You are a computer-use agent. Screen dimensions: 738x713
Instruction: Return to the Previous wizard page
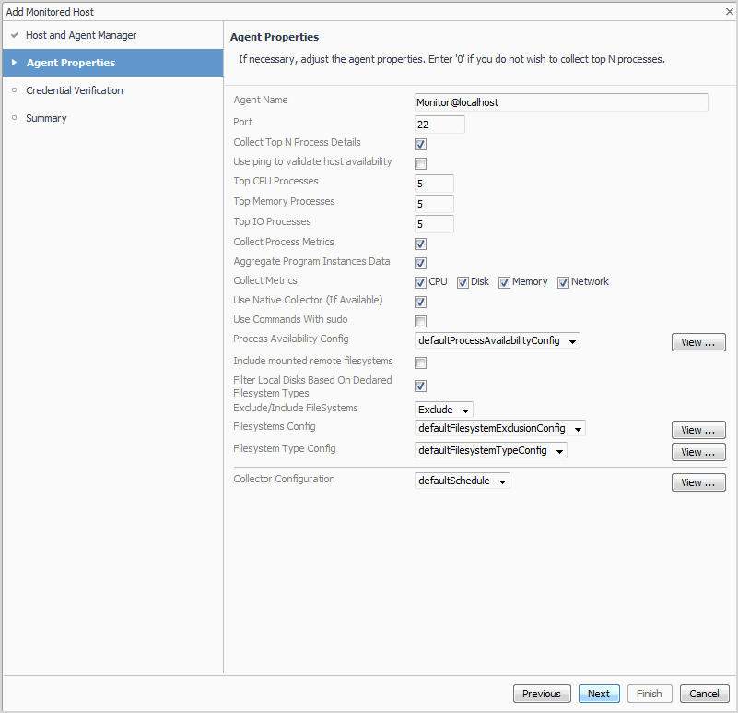[x=541, y=694]
